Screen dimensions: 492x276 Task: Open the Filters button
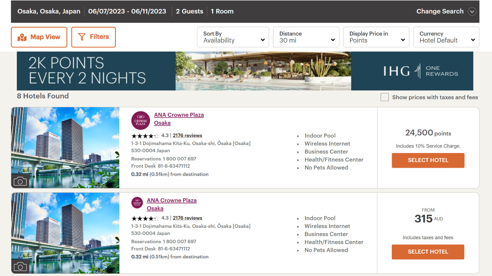point(93,37)
